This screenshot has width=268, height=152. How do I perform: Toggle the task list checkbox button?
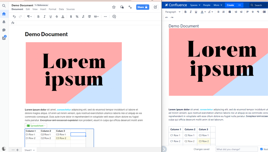click(x=230, y=12)
